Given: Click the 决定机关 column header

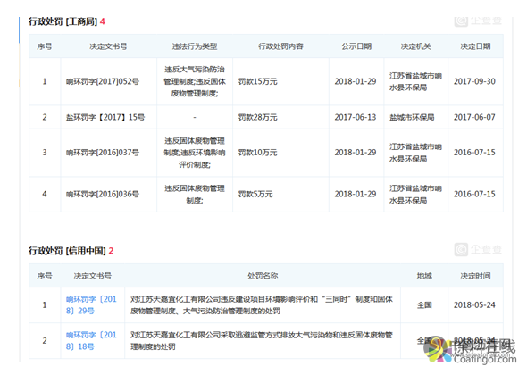Looking at the screenshot, I should pyautogui.click(x=415, y=46).
